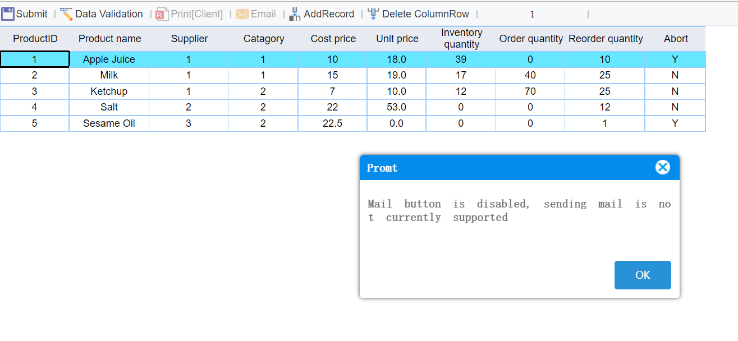The width and height of the screenshot is (738, 341).
Task: Select Order quantity 40 cell
Action: 530,75
